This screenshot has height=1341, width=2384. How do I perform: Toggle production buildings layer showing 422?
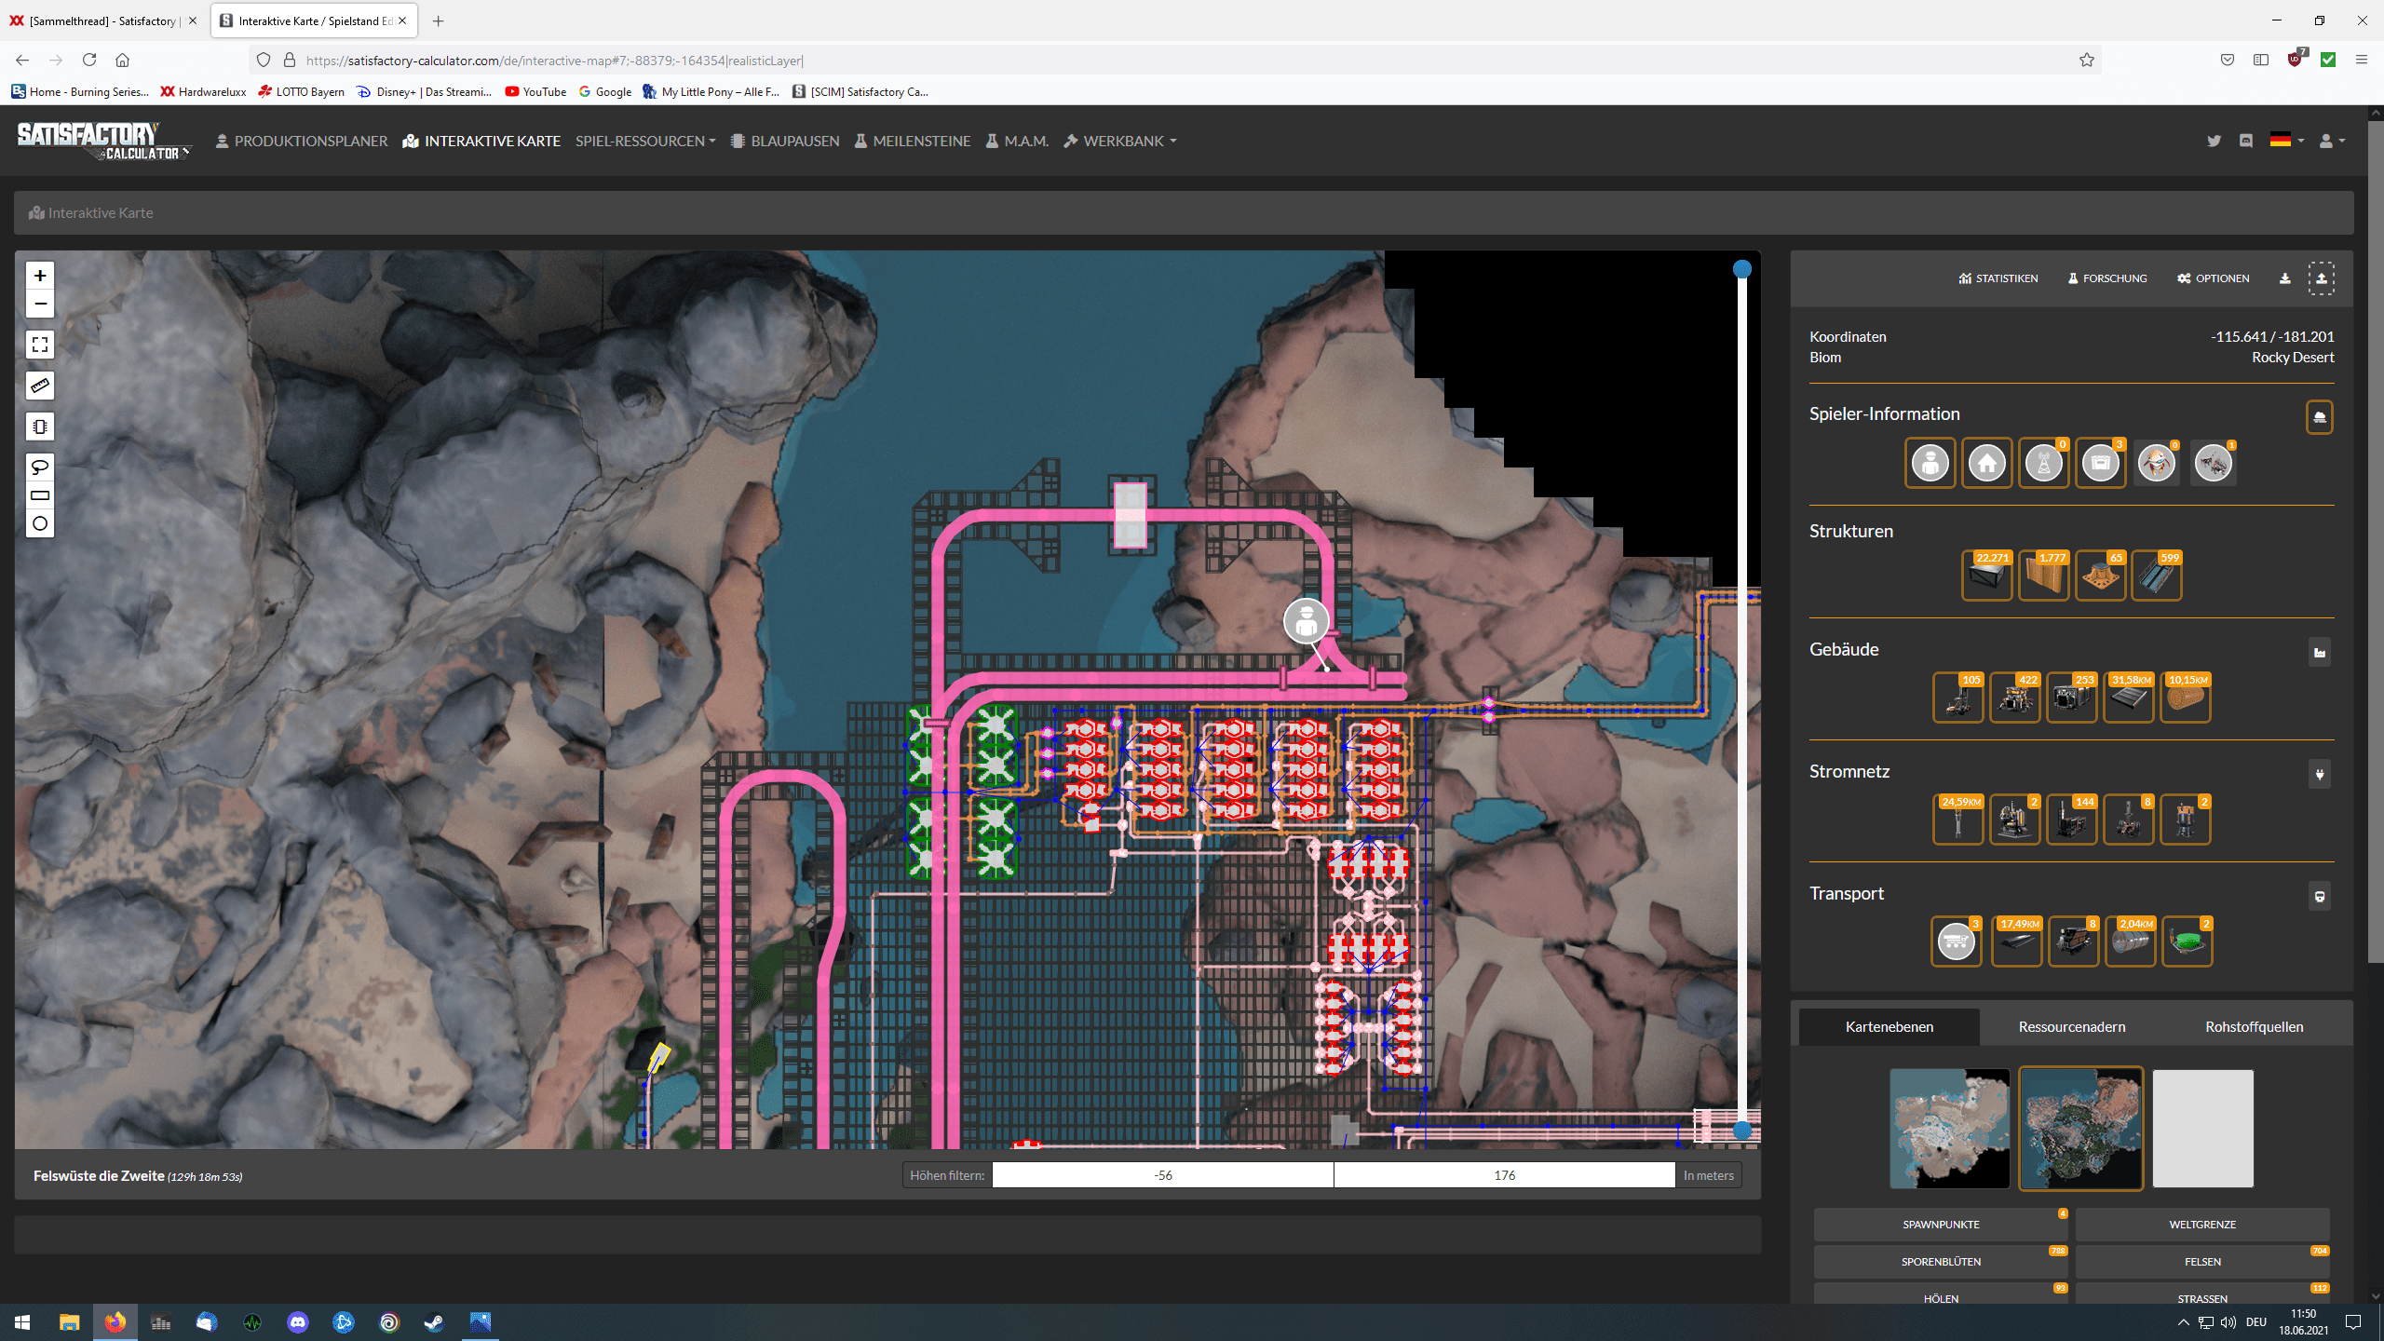[2014, 698]
